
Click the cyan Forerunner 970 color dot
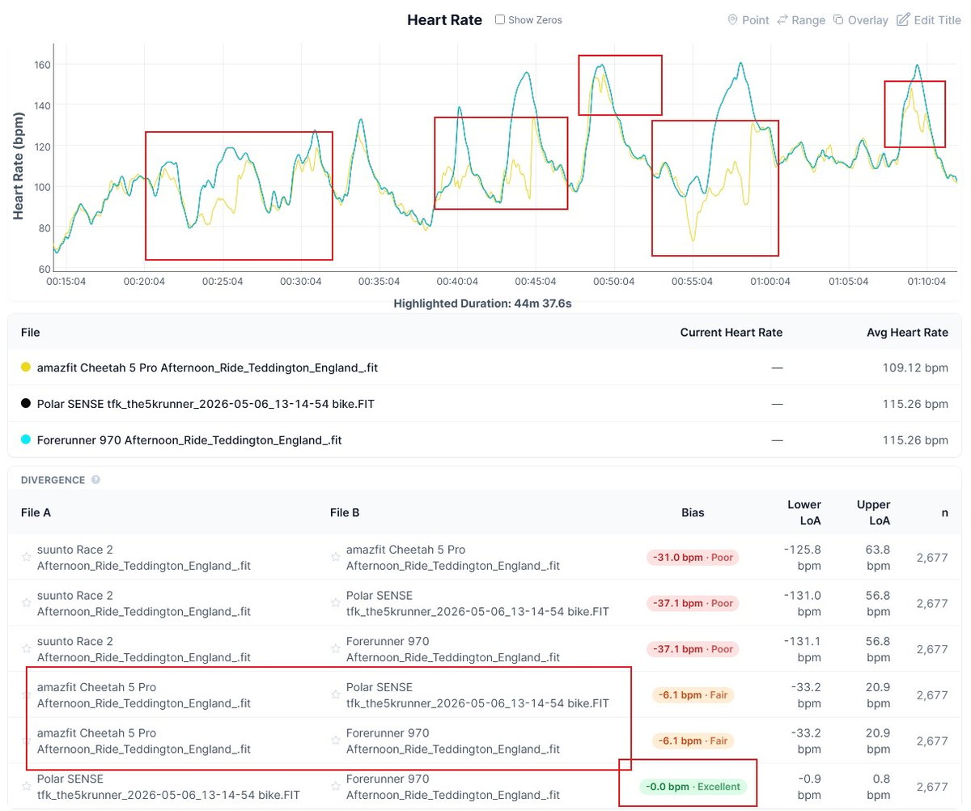click(26, 440)
